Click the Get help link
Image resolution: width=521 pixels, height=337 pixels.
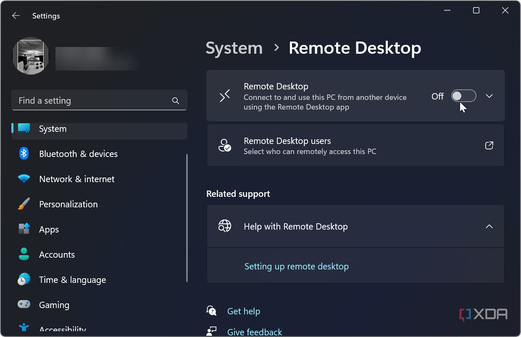pos(244,311)
